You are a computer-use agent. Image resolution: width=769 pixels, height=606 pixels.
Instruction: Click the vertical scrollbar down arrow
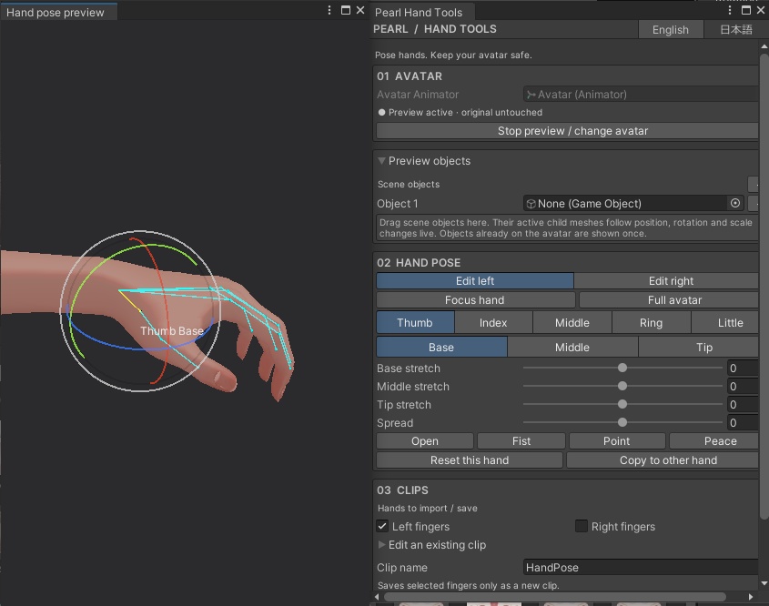tap(764, 583)
